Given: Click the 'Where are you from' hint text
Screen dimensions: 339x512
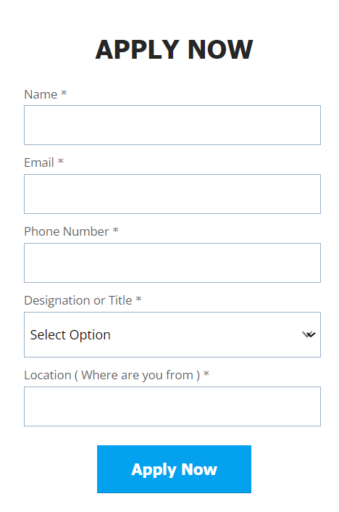Looking at the screenshot, I should coord(138,376).
